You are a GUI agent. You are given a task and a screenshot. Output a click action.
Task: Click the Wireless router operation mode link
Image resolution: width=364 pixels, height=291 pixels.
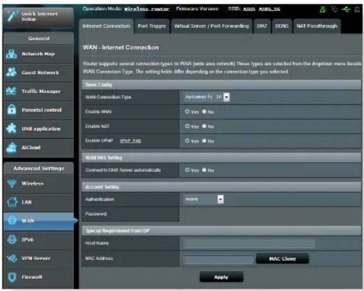pyautogui.click(x=147, y=9)
